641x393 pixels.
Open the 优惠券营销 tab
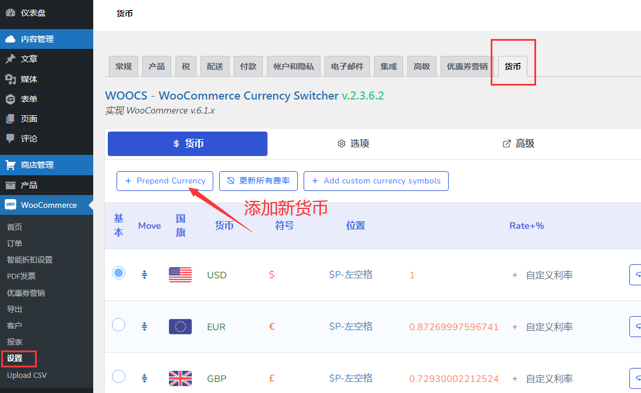pos(467,66)
